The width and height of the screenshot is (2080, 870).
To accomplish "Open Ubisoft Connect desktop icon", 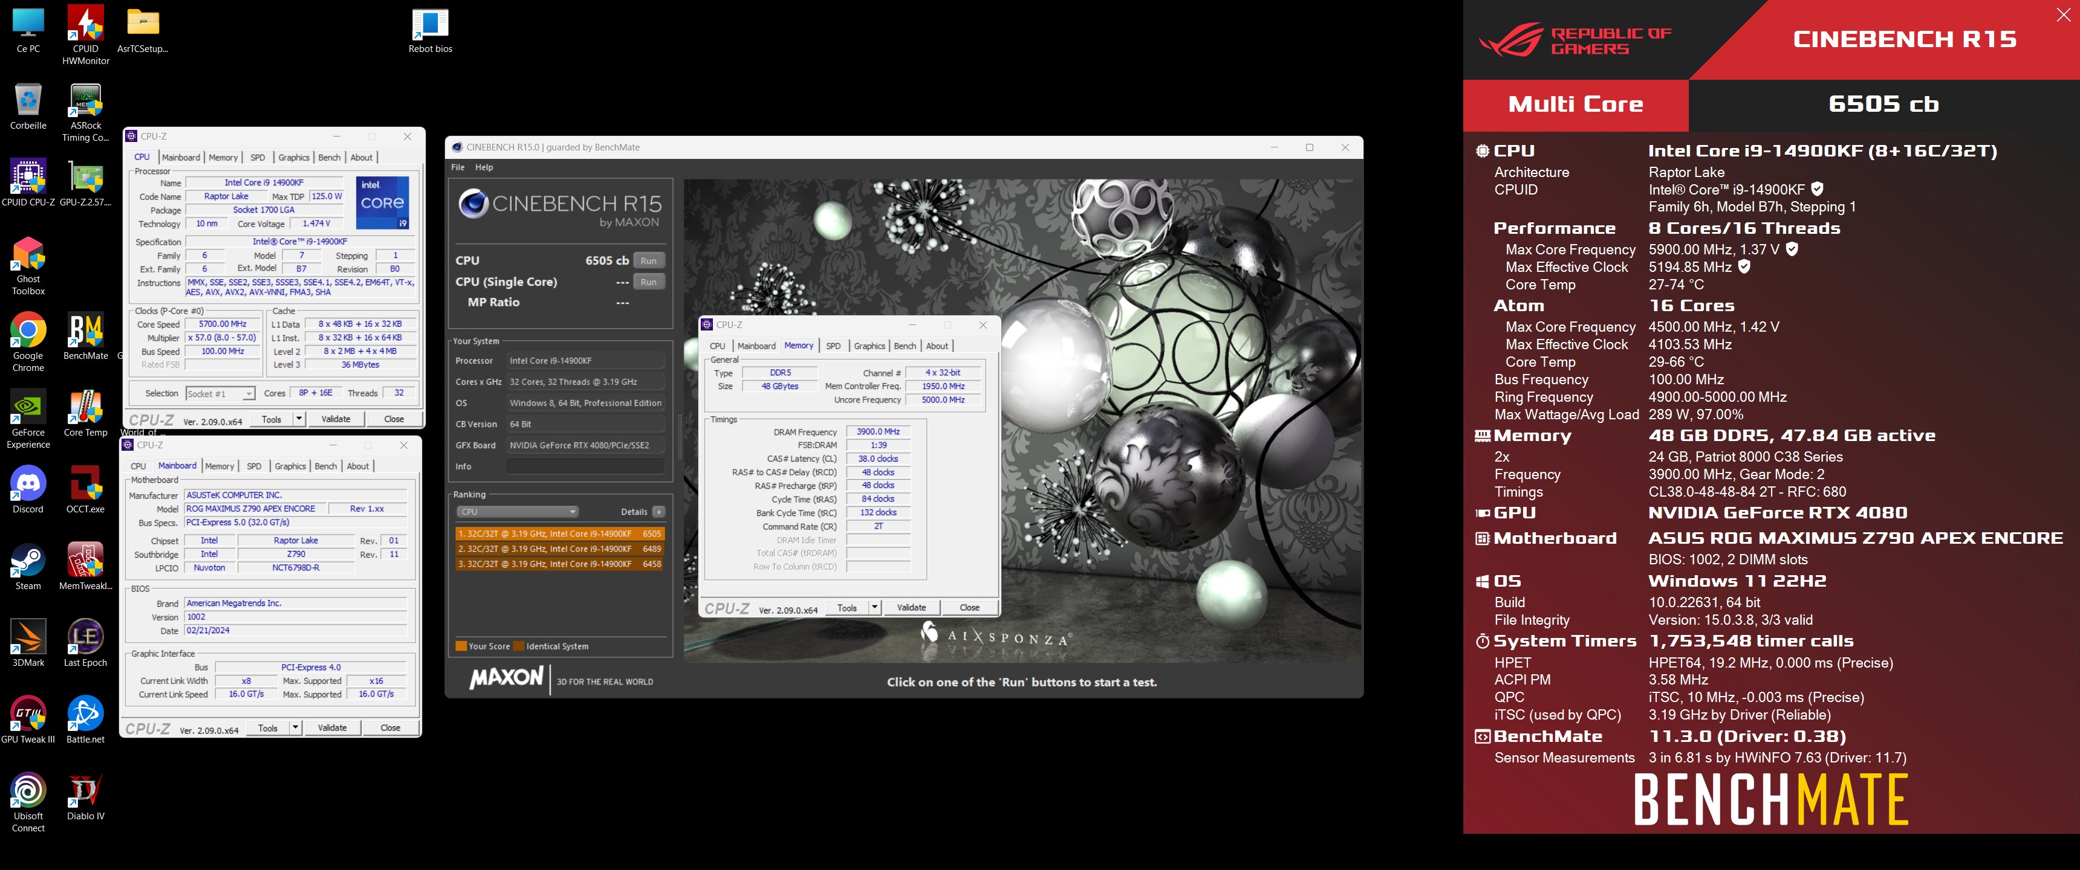I will [x=28, y=801].
